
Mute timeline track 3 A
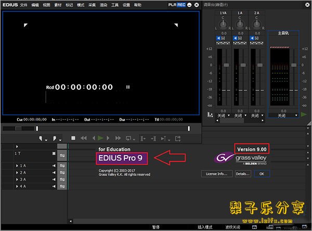pos(54,180)
